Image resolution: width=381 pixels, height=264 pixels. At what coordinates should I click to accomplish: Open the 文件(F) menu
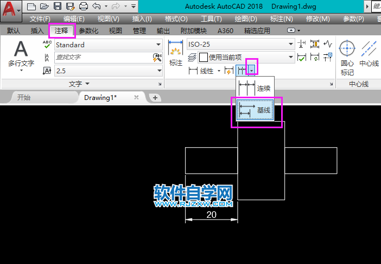click(x=40, y=18)
